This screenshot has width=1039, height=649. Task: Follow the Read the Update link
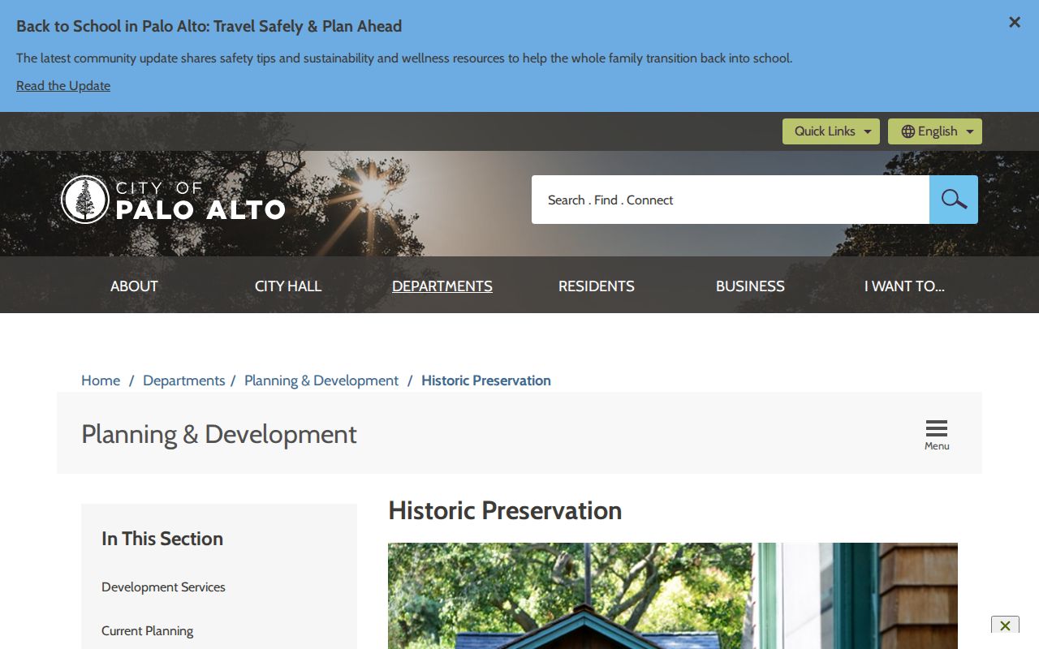coord(63,86)
